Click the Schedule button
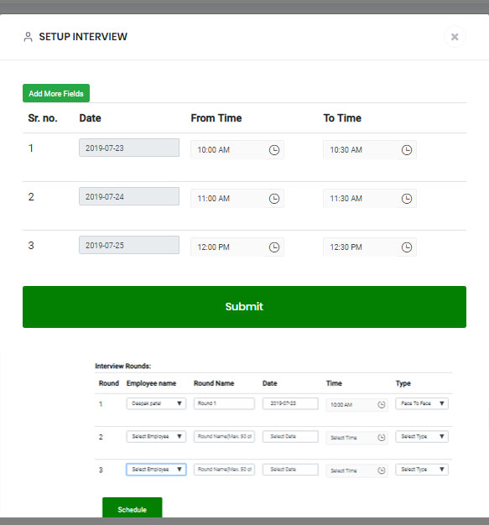489x525 pixels. [x=132, y=508]
